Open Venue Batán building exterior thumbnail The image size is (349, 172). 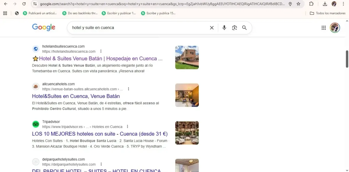click(x=187, y=57)
